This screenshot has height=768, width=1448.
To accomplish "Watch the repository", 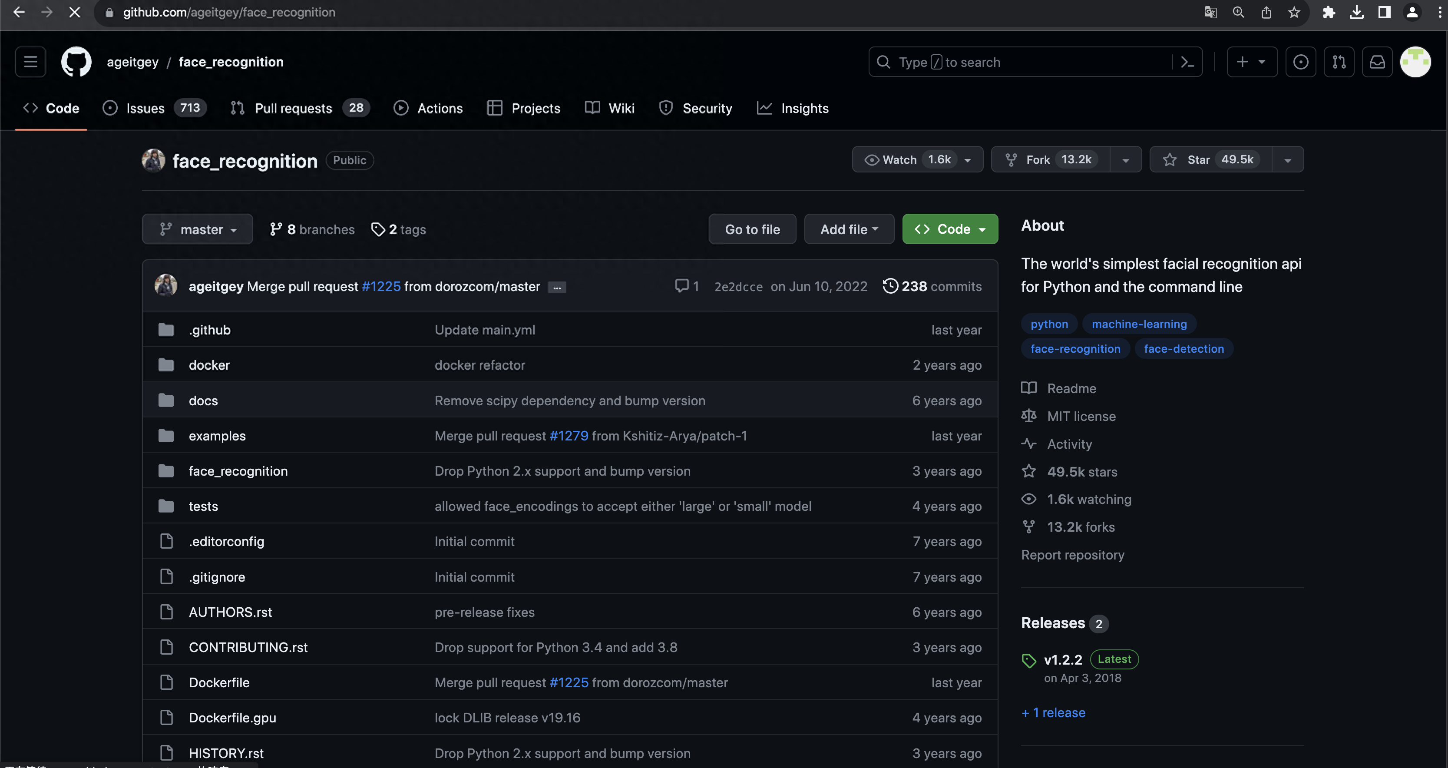I will 917,160.
